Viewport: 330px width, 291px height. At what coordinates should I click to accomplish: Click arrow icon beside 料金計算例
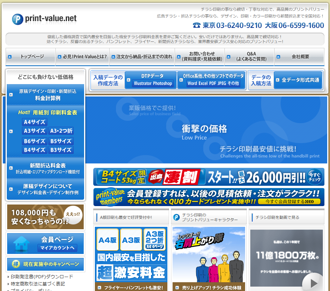tap(11, 95)
